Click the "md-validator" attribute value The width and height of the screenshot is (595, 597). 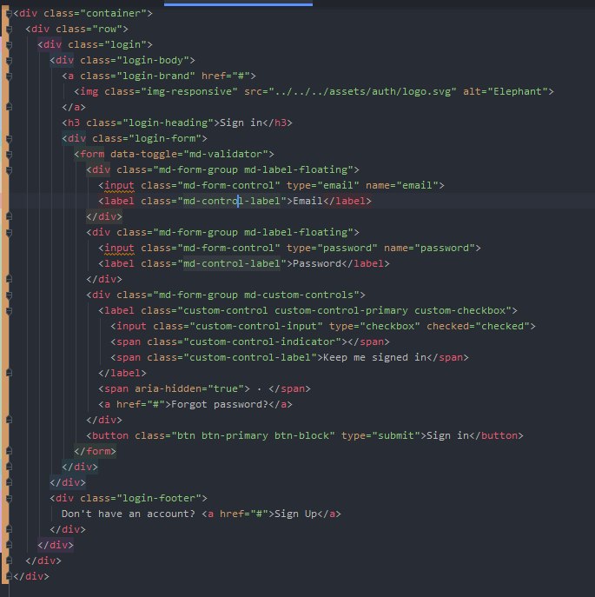[226, 154]
